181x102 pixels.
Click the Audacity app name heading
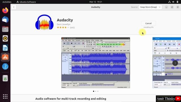(x=65, y=20)
